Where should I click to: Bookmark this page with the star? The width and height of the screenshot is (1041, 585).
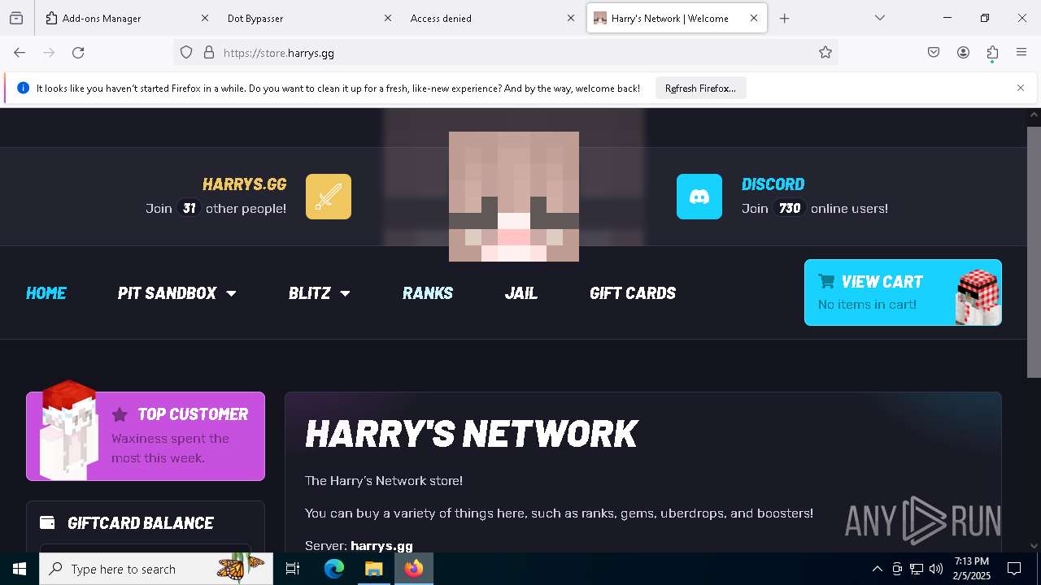pyautogui.click(x=825, y=53)
